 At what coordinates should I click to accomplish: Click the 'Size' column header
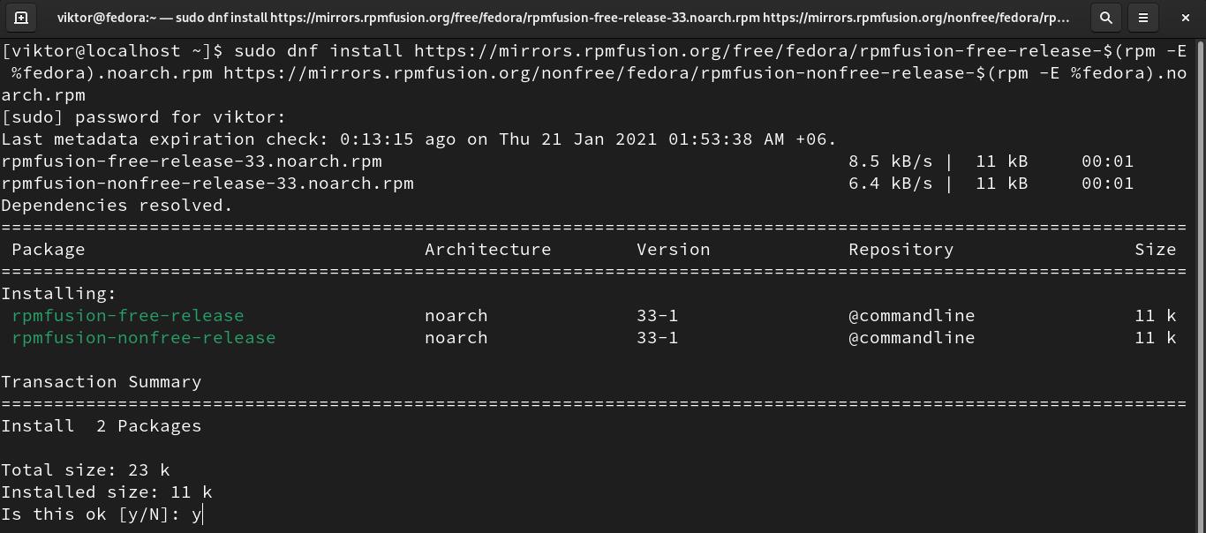1155,250
